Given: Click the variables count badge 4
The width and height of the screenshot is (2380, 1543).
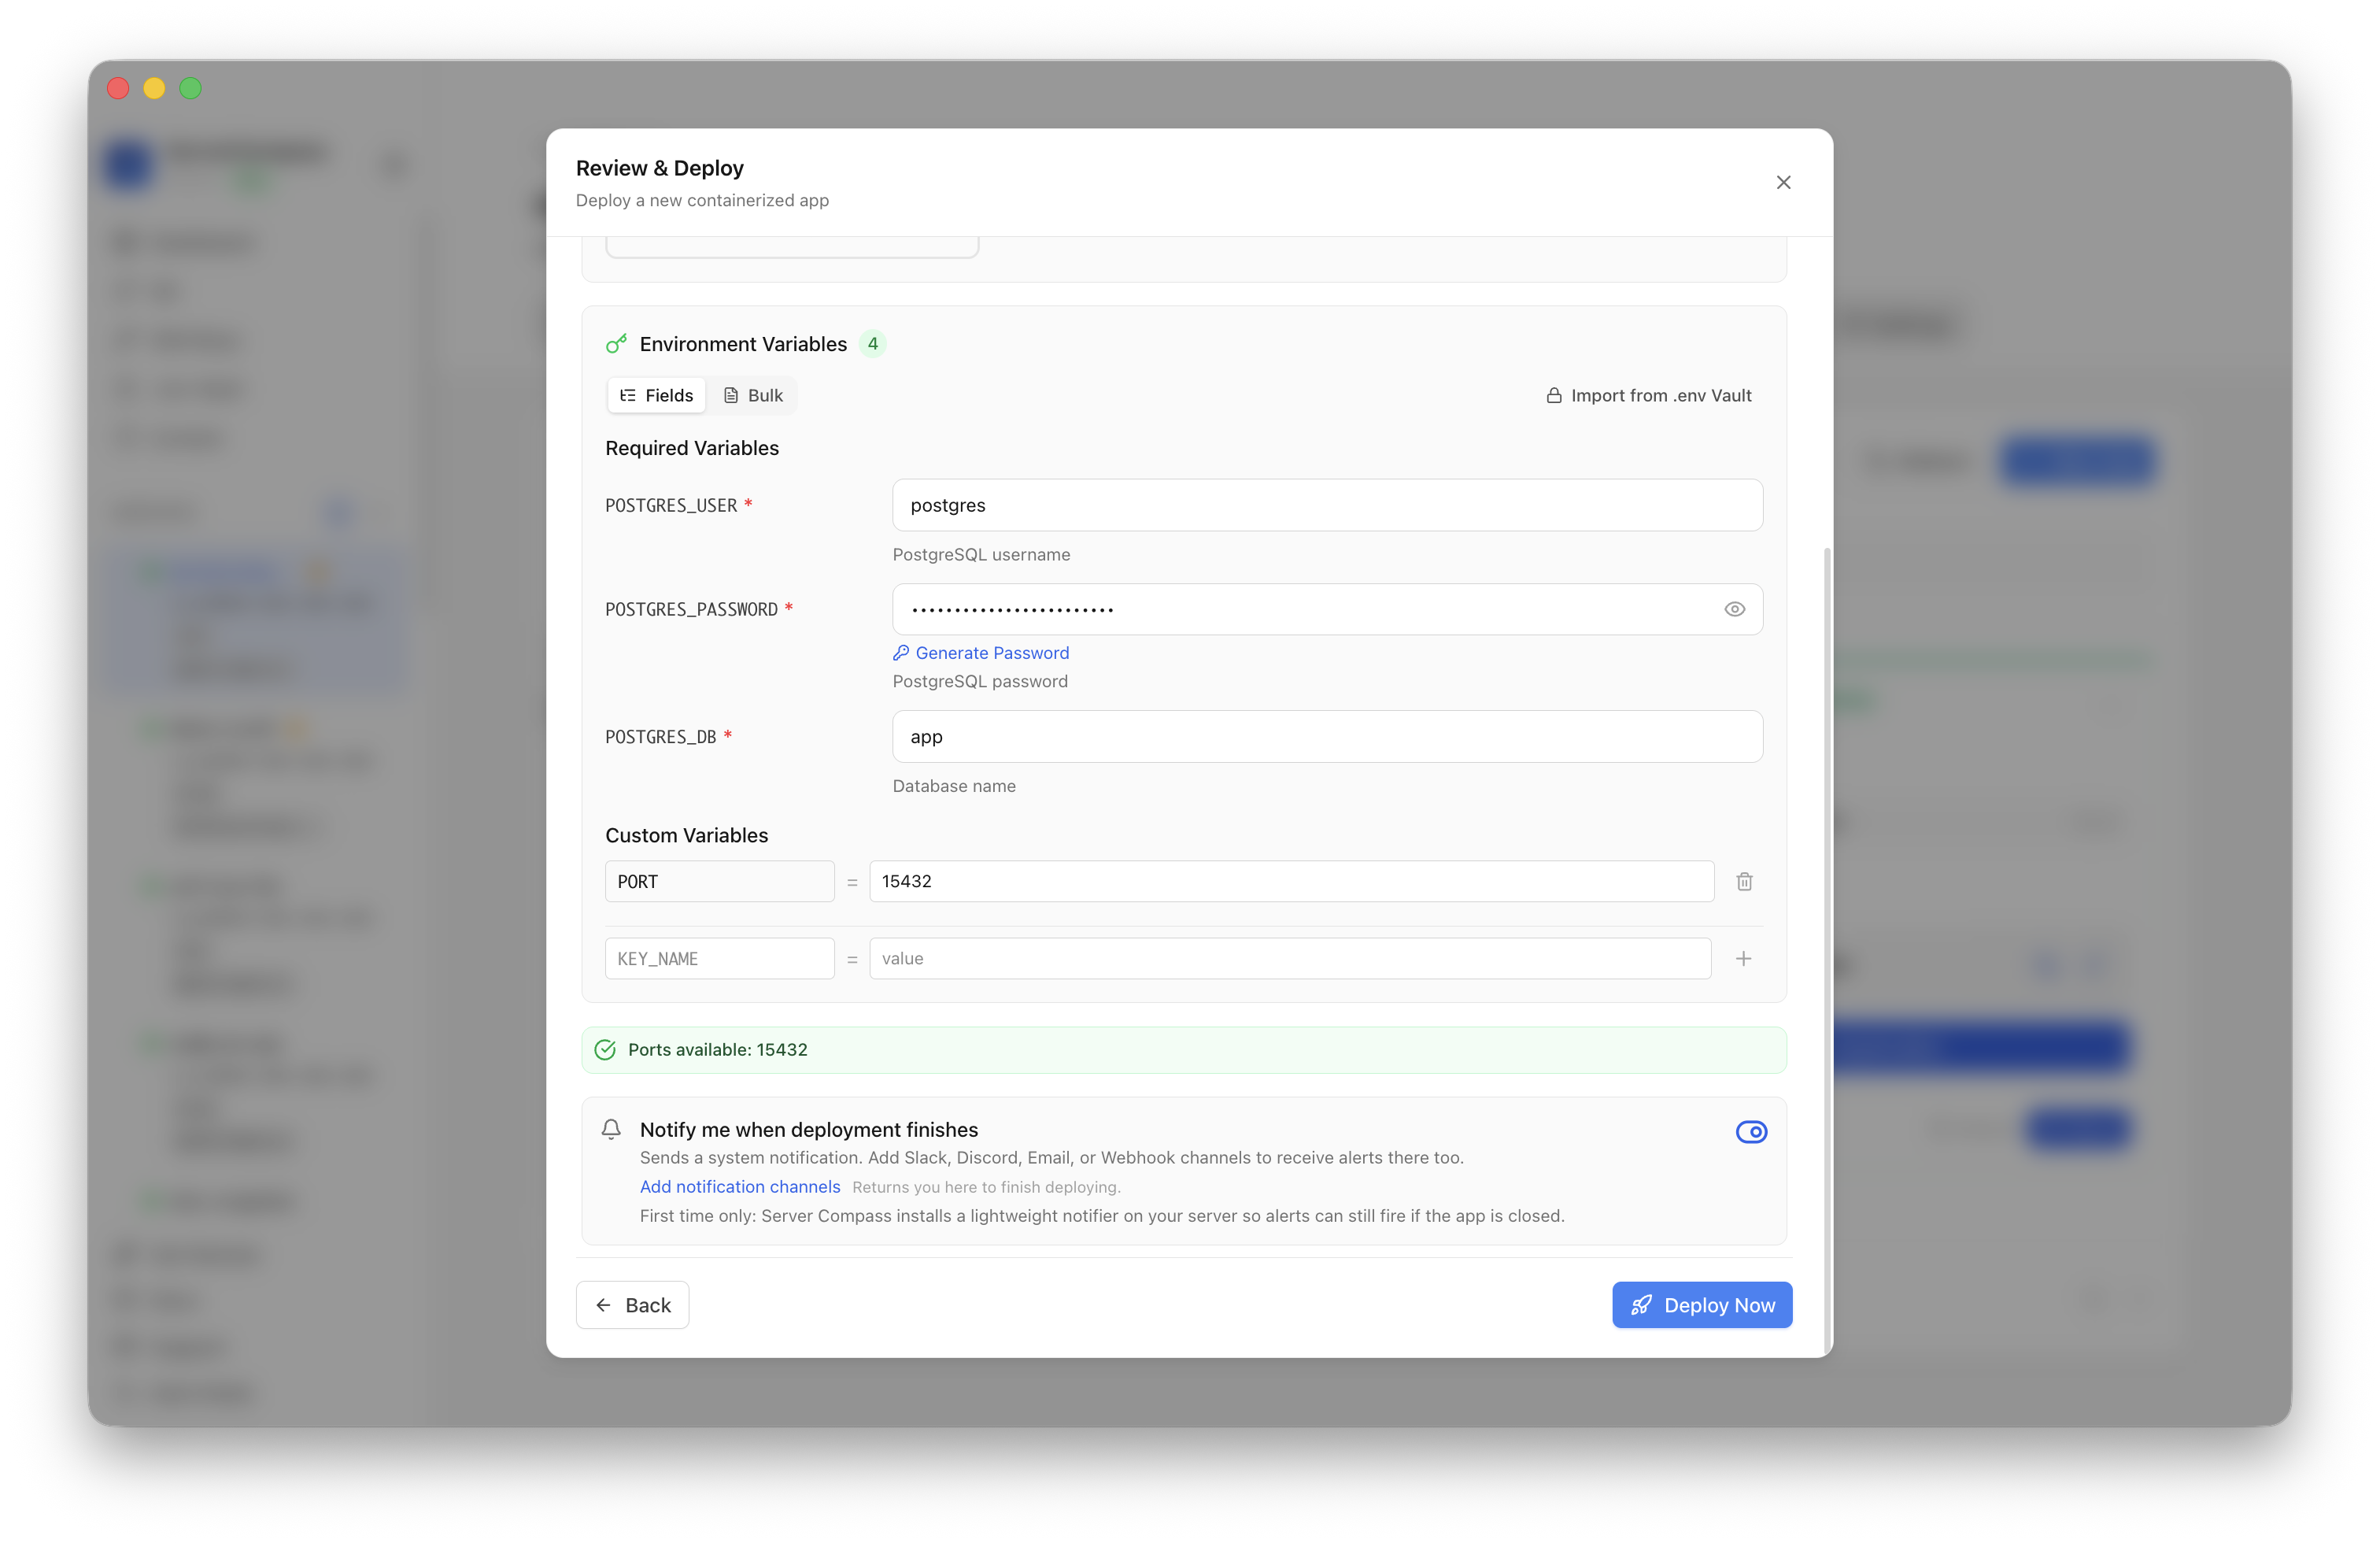Looking at the screenshot, I should click(872, 344).
